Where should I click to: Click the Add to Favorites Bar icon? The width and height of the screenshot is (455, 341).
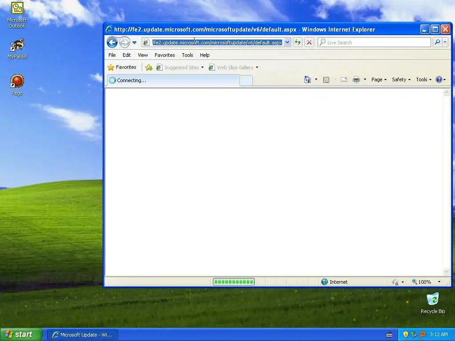point(148,67)
